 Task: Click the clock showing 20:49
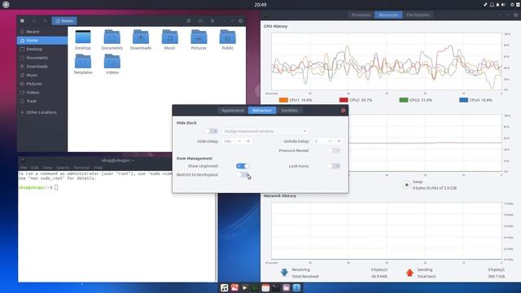260,5
